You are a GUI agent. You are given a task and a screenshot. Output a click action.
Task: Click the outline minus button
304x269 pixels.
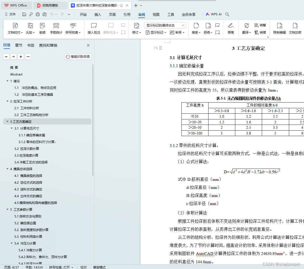pyautogui.click(x=28, y=57)
